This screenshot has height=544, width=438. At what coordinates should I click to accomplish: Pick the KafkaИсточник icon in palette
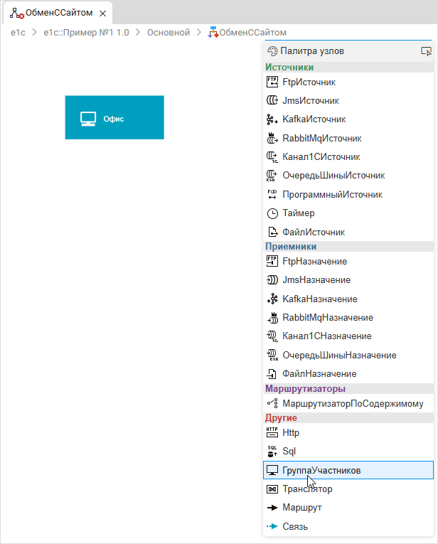coord(271,119)
